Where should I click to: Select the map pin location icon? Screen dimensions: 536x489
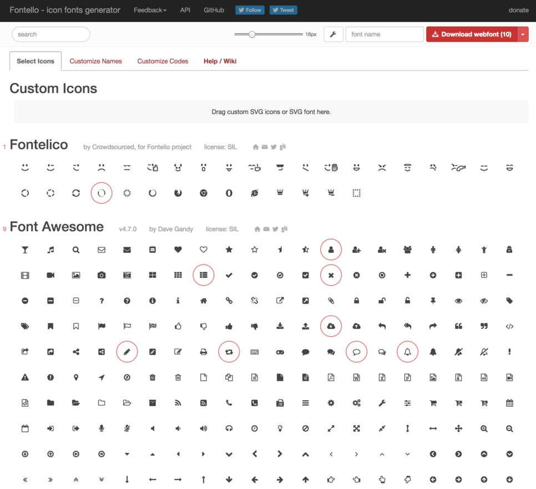click(76, 377)
